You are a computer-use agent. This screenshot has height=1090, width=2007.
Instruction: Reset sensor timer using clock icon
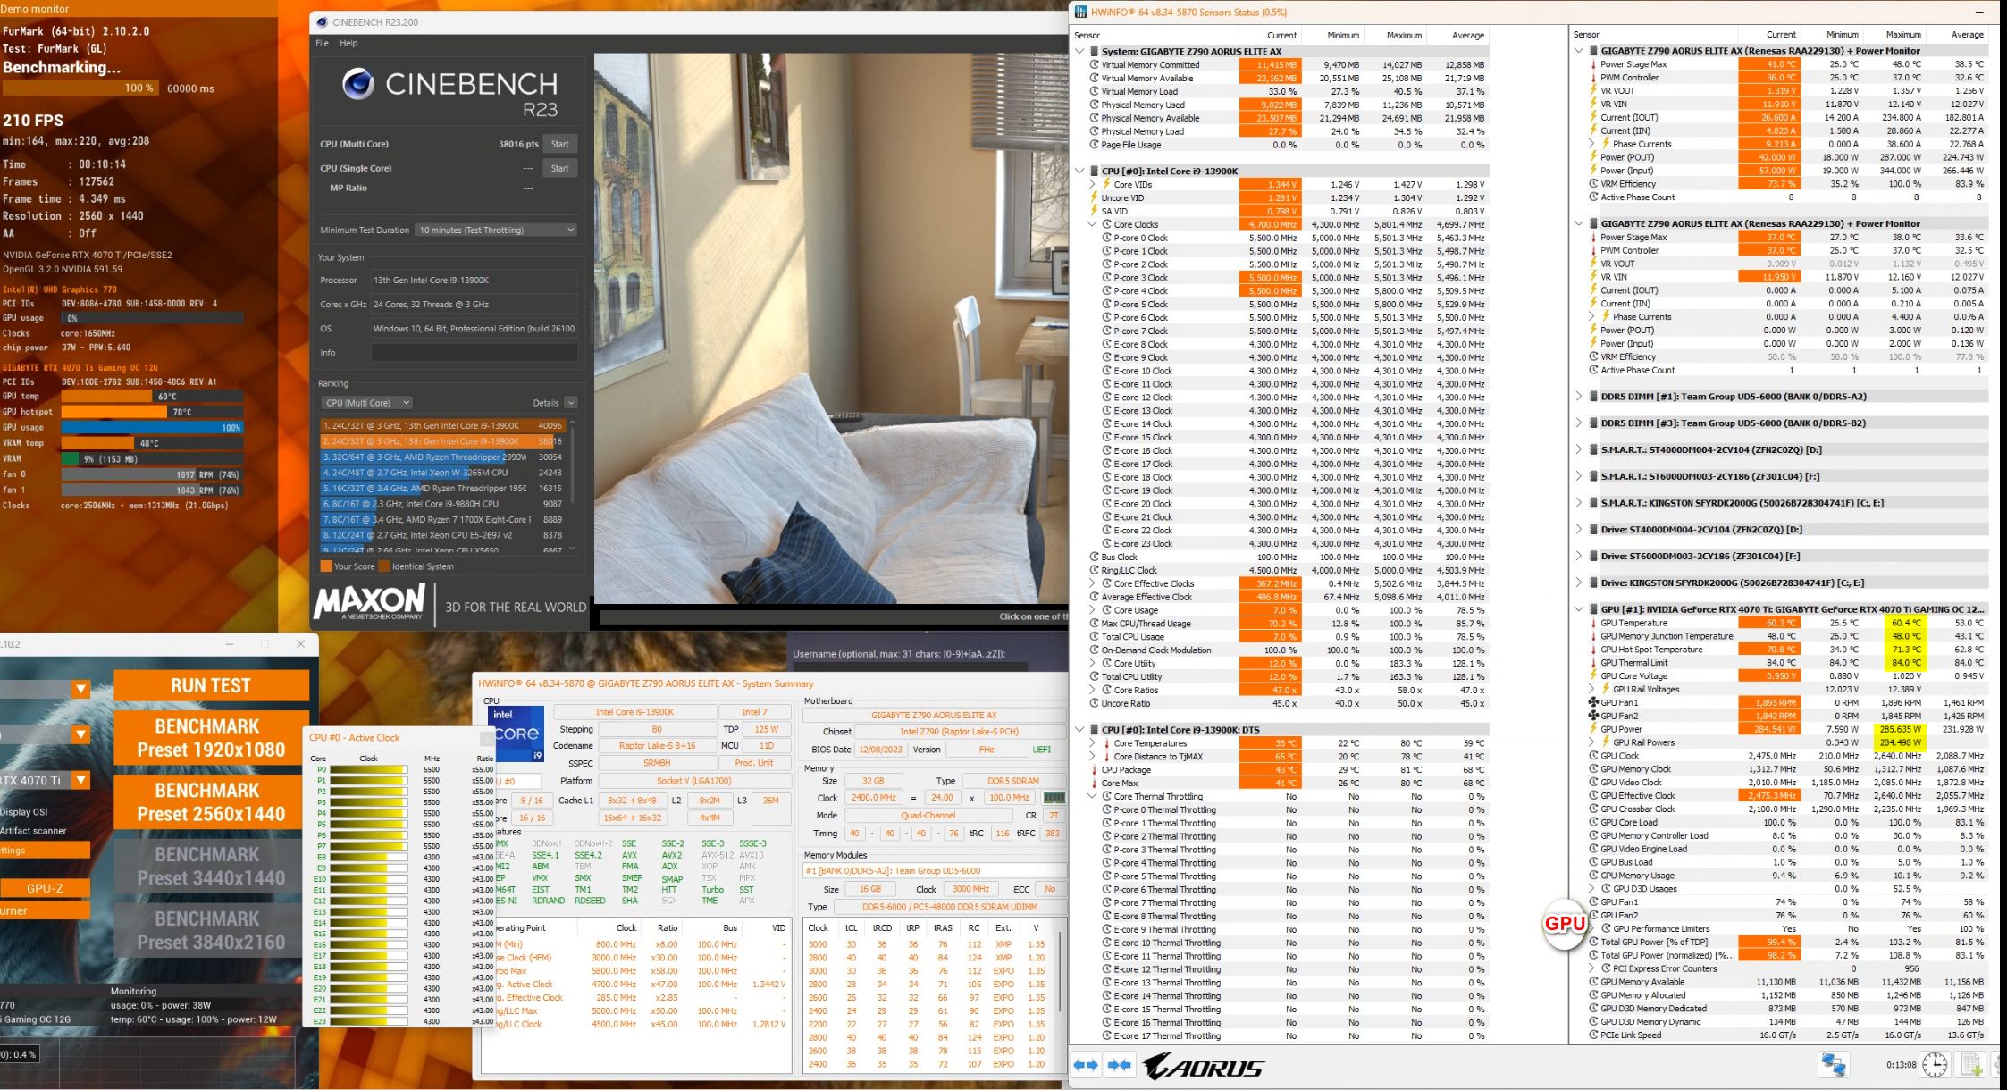[x=1935, y=1065]
